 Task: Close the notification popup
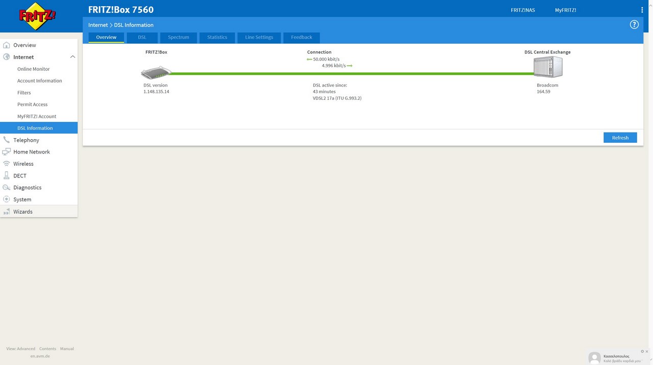(x=648, y=351)
